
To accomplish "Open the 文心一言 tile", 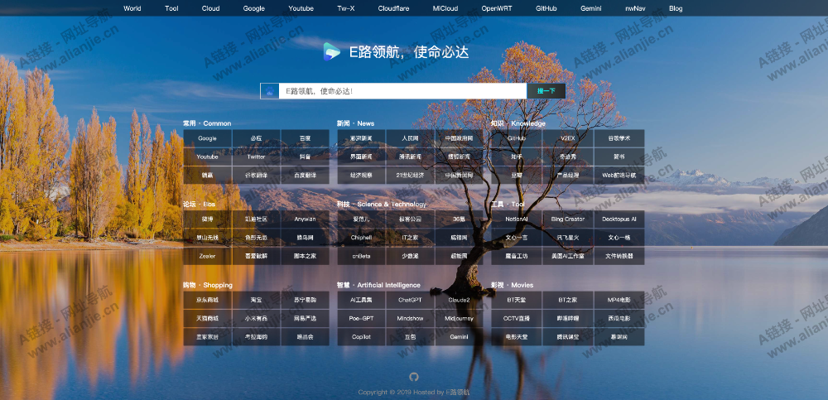I will tap(517, 238).
